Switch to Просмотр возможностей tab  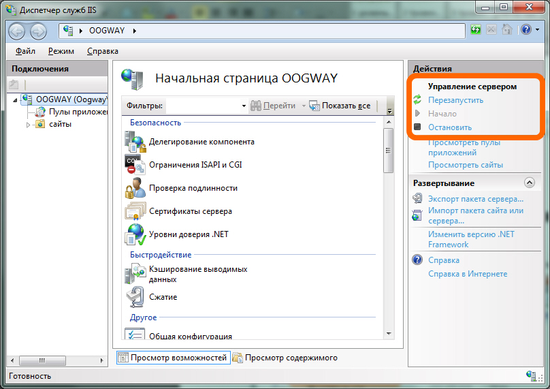(x=174, y=358)
